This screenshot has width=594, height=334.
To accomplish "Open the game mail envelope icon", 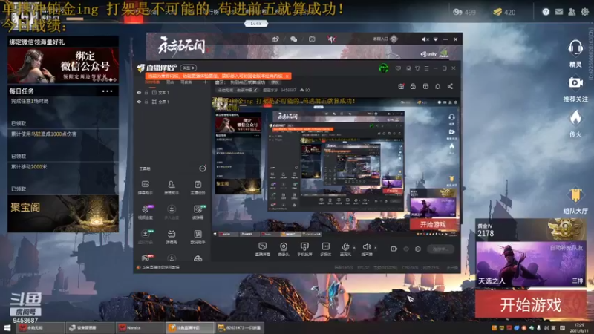I will pos(559,12).
